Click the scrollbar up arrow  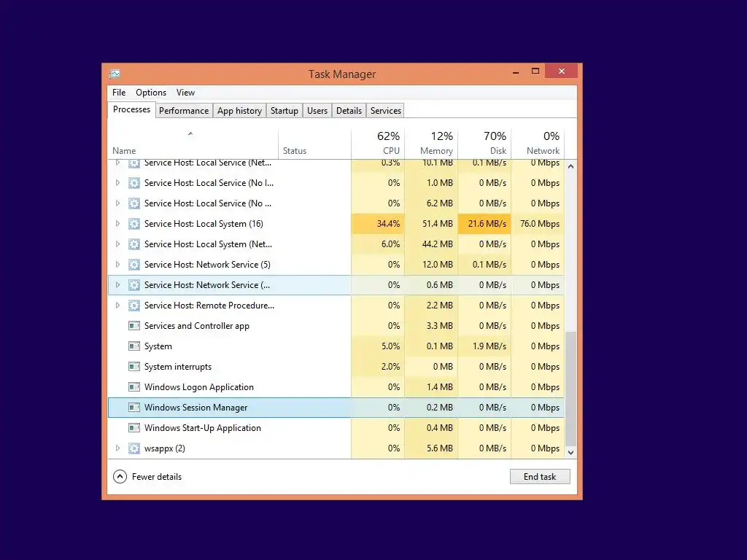(x=570, y=166)
